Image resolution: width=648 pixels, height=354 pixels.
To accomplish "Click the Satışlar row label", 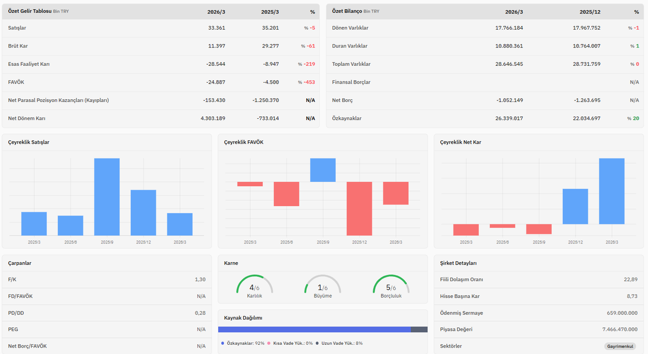I will 17,28.
